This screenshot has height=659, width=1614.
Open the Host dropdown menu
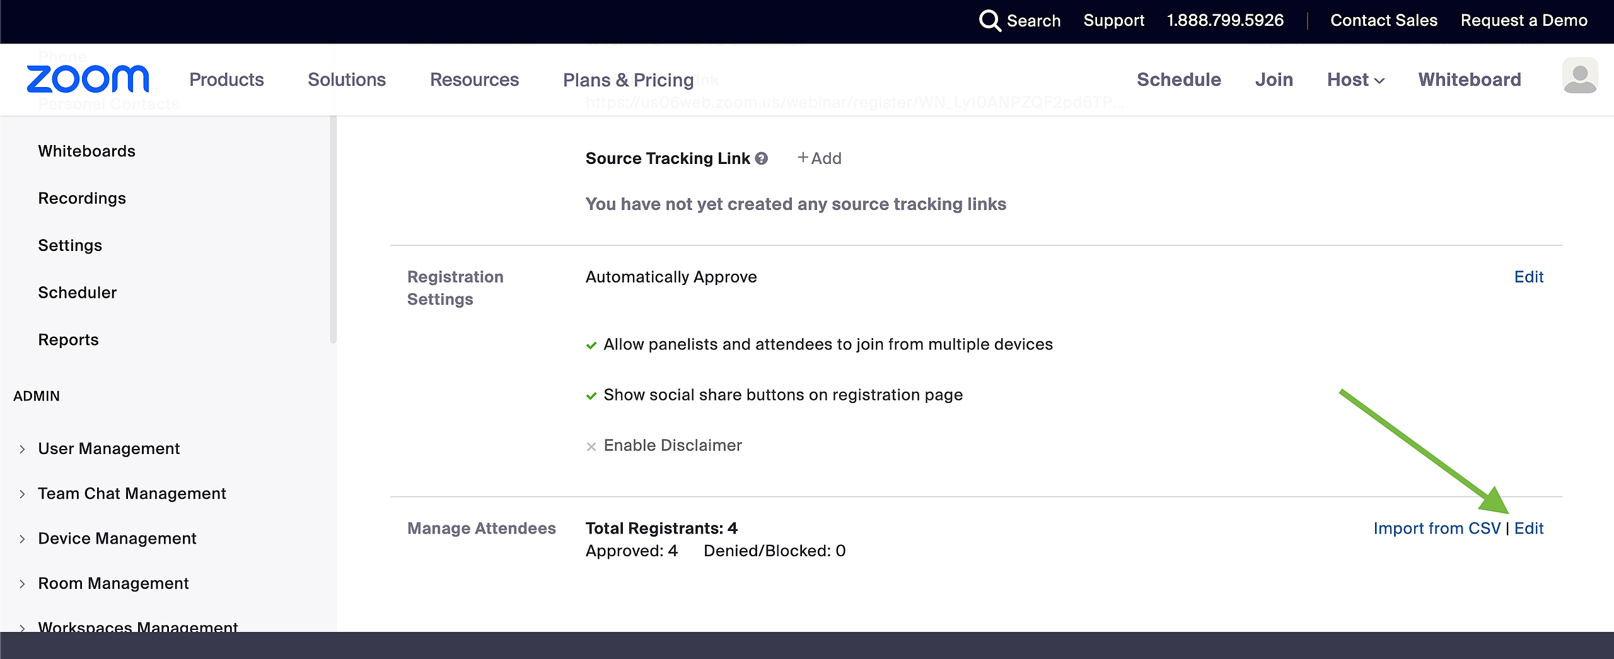point(1356,80)
